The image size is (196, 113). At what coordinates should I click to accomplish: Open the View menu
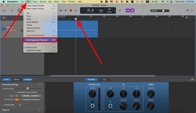pyautogui.click(x=64, y=2)
